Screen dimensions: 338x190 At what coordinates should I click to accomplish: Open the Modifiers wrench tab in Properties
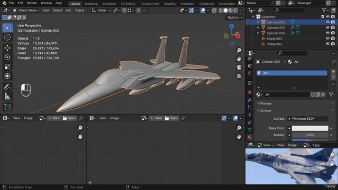[250, 100]
